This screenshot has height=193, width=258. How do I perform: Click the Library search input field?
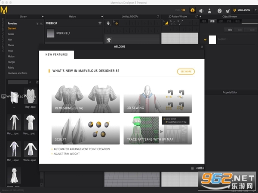tap(18, 82)
